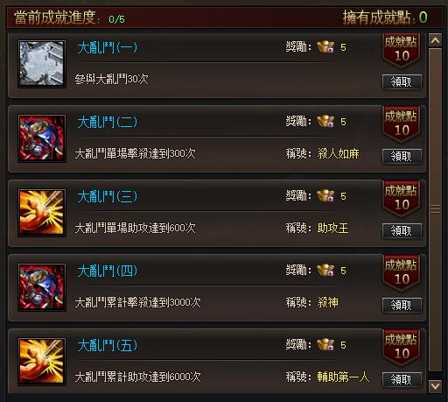Click the scrollbar thumb grip
The width and height of the screenshot is (448, 402).
tap(435, 208)
